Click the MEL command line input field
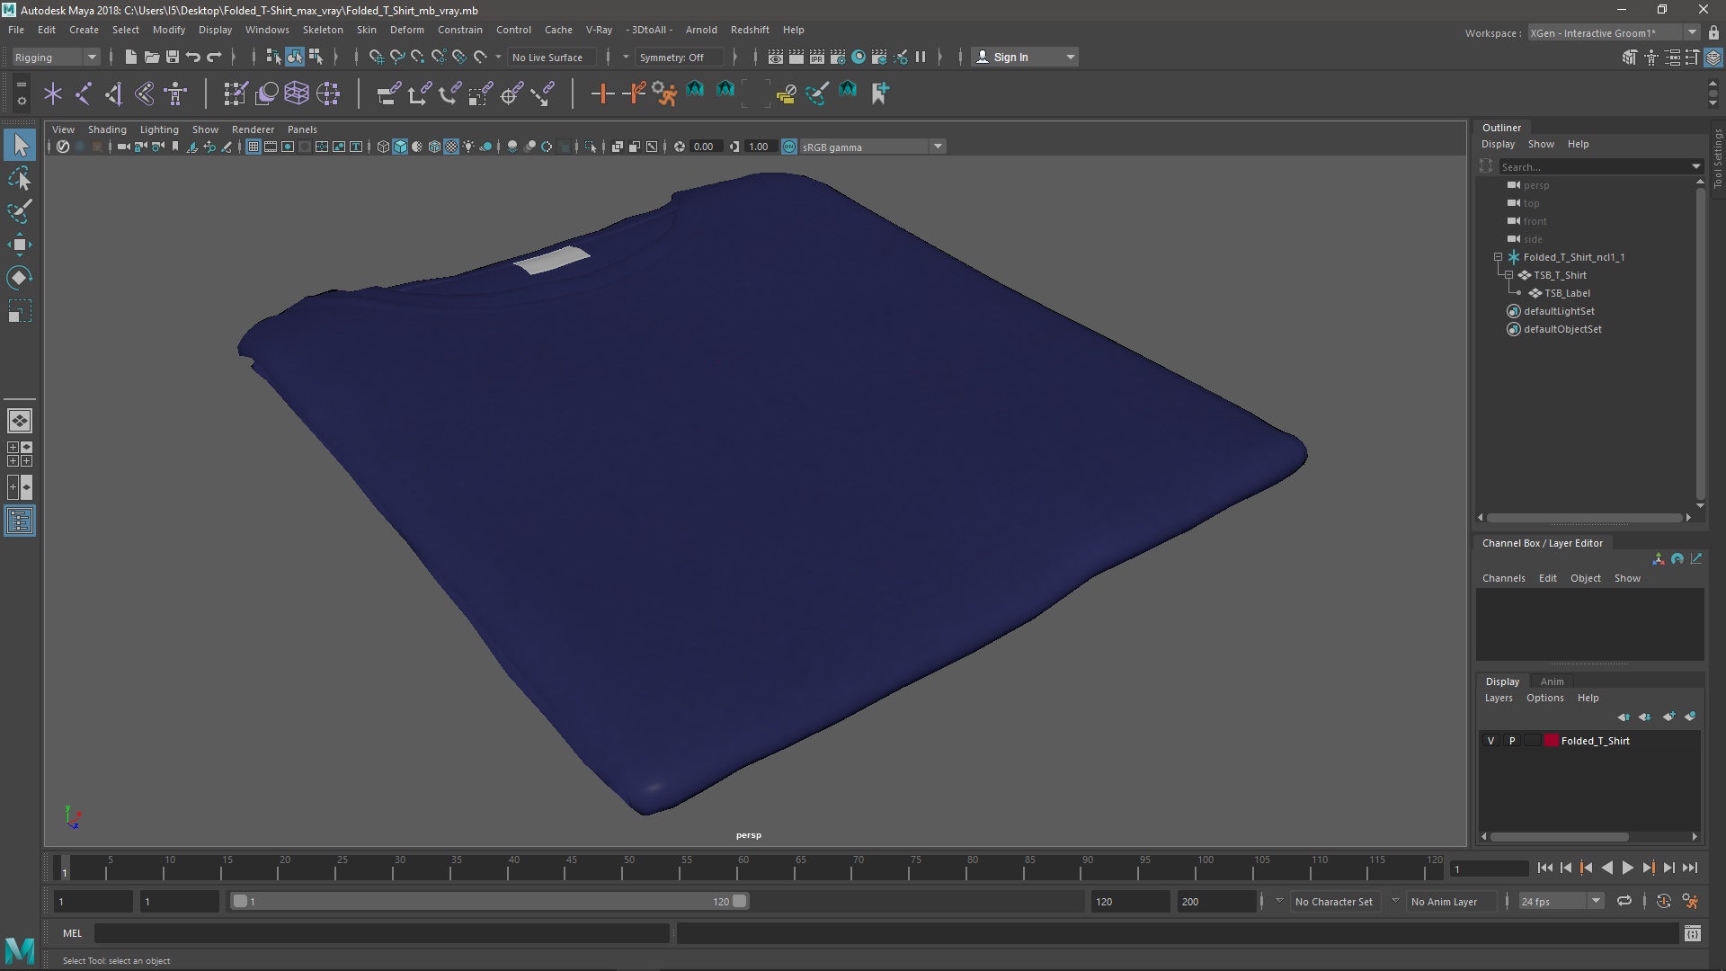The image size is (1726, 971). click(x=382, y=933)
